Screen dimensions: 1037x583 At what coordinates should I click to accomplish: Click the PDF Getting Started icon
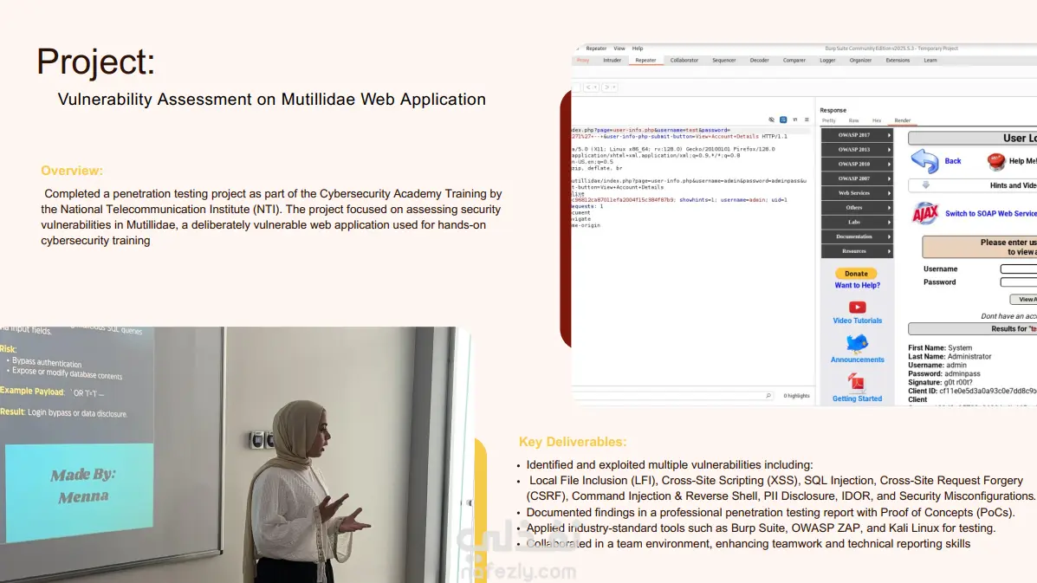point(857,383)
